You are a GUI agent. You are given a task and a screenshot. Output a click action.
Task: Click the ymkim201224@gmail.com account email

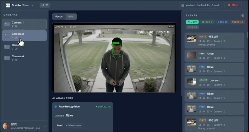[26, 128]
